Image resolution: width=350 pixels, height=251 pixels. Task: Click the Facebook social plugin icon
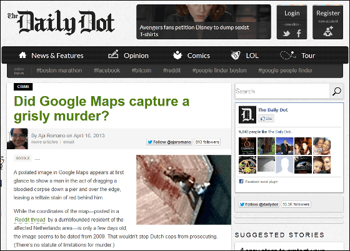[x=241, y=181]
